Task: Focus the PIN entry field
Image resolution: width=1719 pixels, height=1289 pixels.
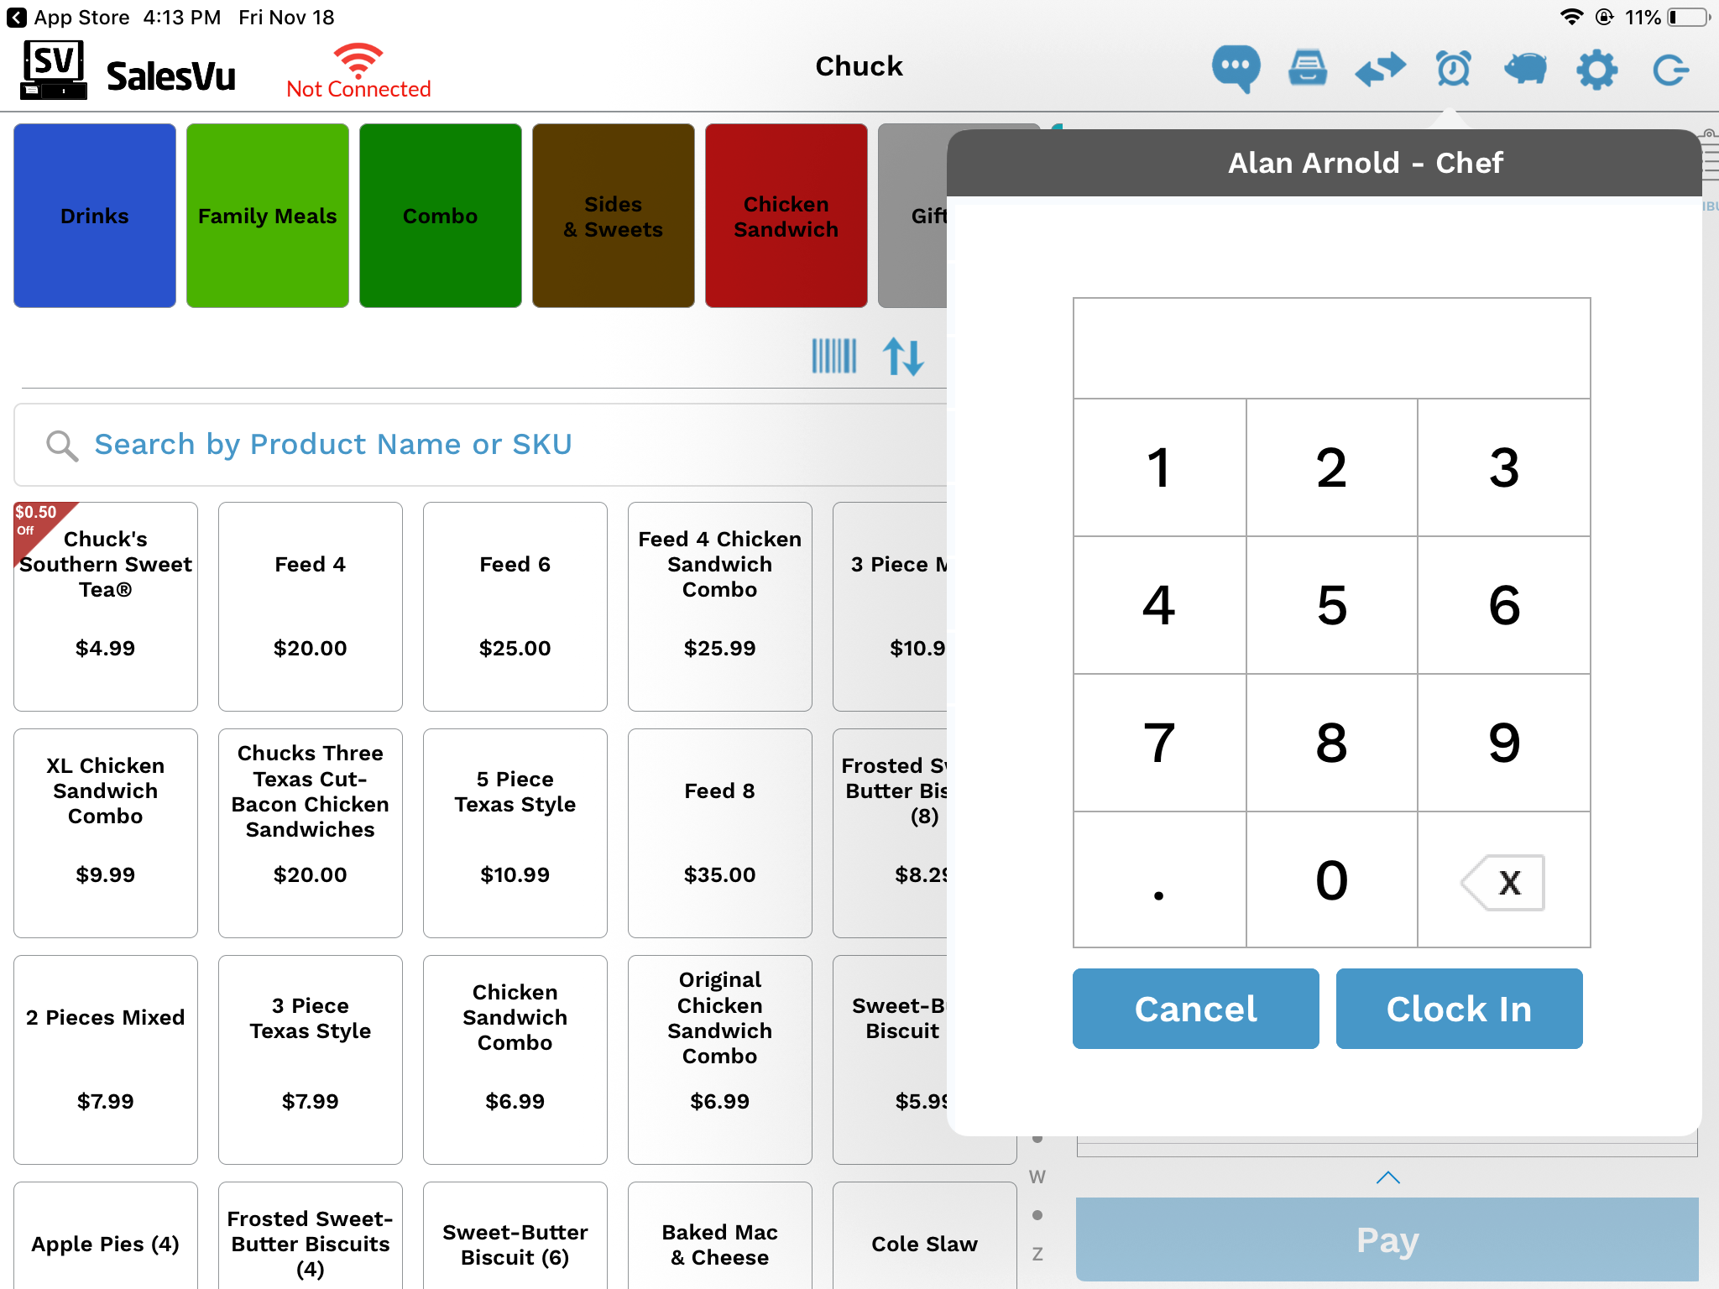Action: [x=1332, y=348]
